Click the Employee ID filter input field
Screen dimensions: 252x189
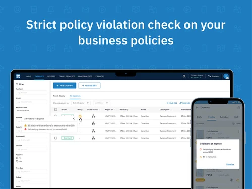pos(31,140)
